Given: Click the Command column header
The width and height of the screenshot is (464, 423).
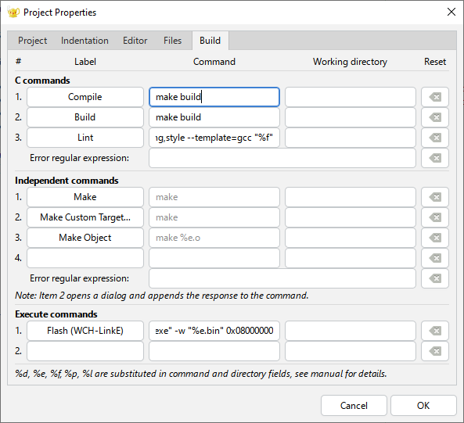Looking at the screenshot, I should tap(214, 62).
